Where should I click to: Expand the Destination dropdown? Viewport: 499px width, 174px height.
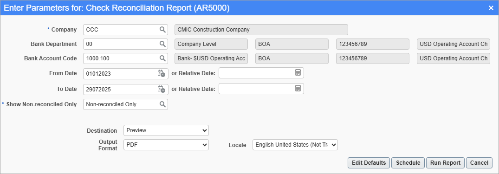(x=166, y=130)
